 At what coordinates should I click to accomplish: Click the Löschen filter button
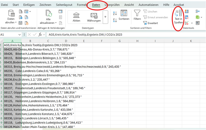[150, 12]
